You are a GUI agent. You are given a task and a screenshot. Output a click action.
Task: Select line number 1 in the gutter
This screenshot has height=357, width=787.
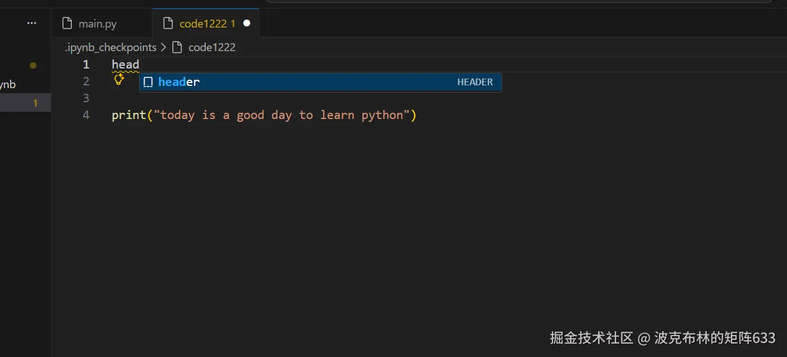pyautogui.click(x=86, y=65)
